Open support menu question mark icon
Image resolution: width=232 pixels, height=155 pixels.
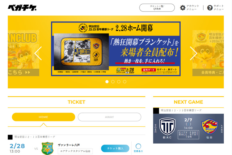[210, 8]
